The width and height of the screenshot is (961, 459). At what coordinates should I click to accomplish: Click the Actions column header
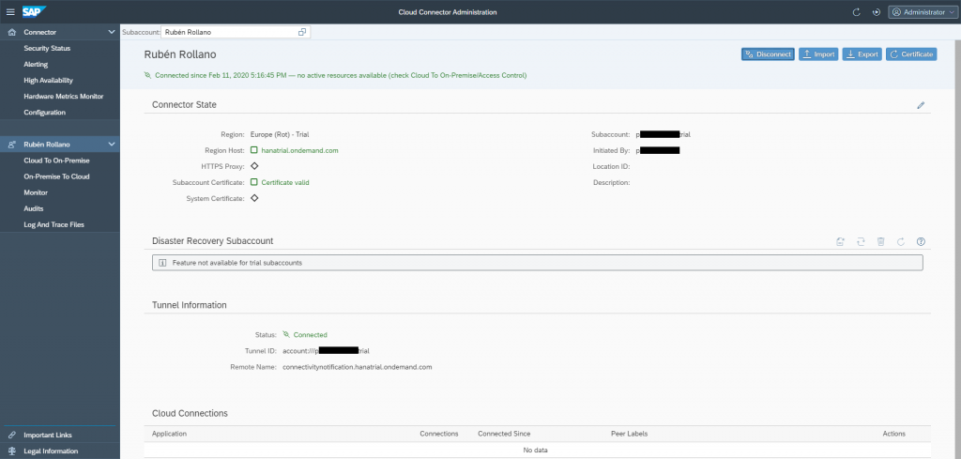893,434
